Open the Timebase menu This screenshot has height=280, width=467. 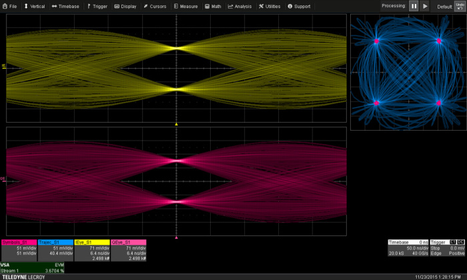[x=65, y=6]
